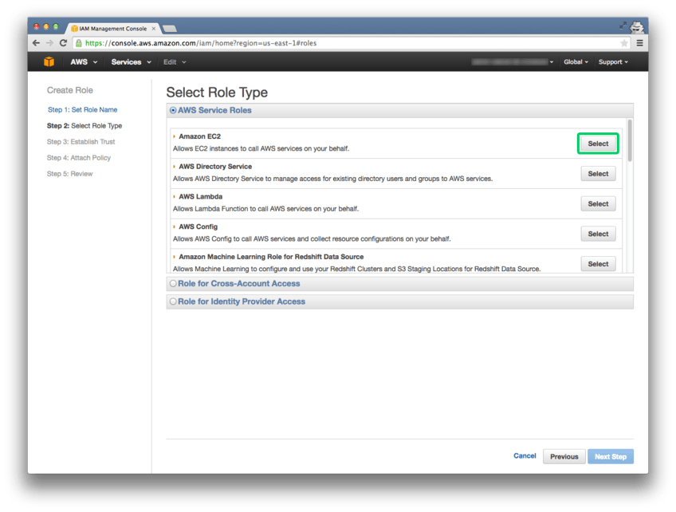Switch to IAM Management Console tab
676x512 pixels.
112,29
